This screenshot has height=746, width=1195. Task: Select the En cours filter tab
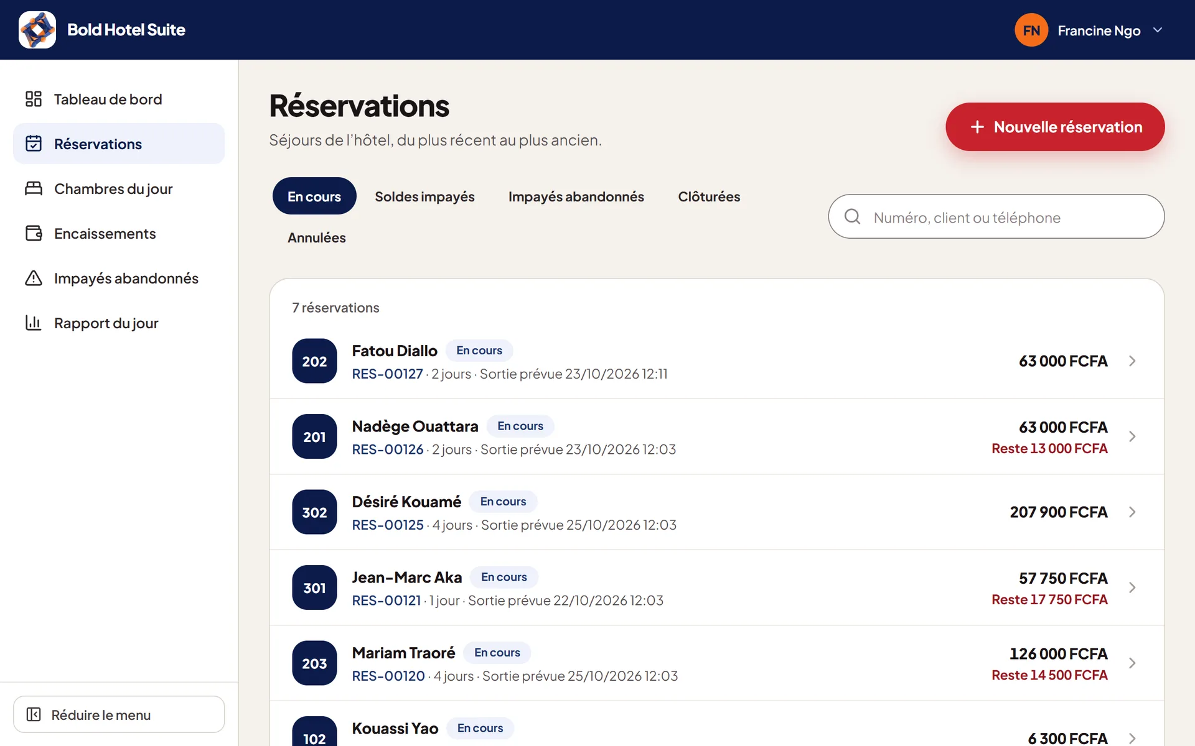tap(314, 196)
